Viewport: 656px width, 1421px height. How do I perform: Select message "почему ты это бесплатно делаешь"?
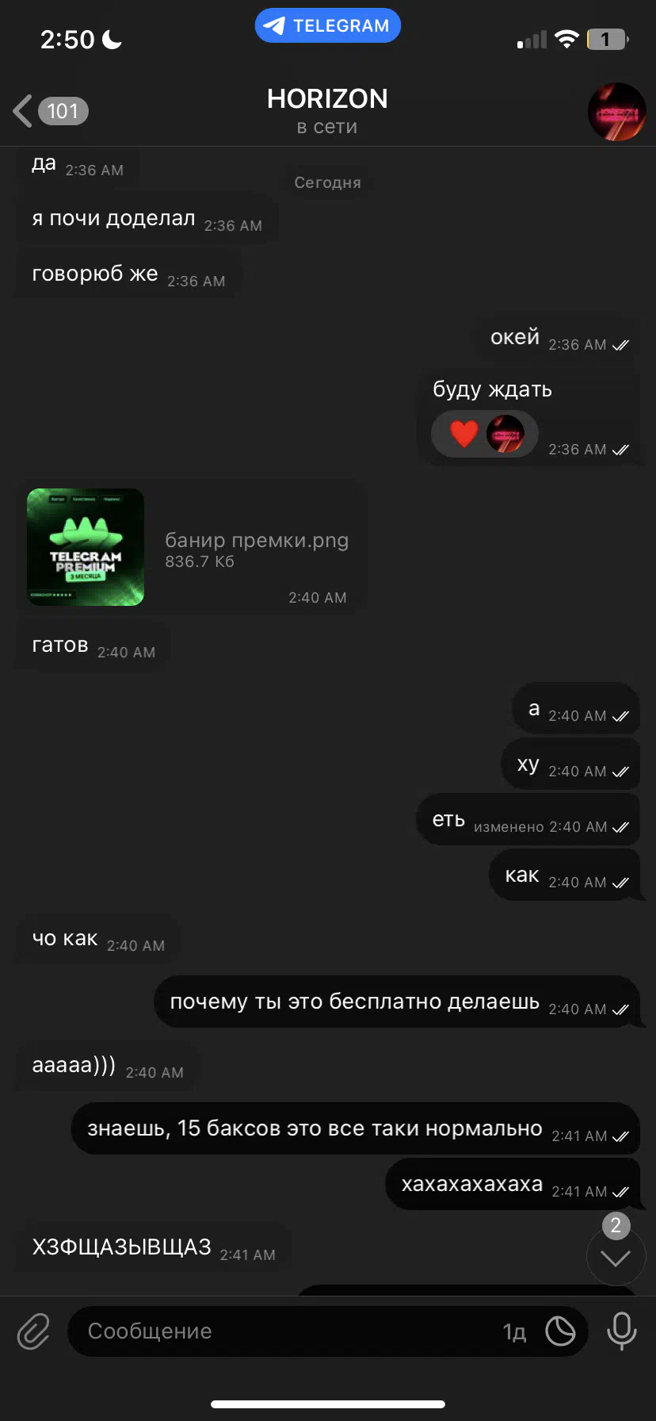coord(397,1002)
